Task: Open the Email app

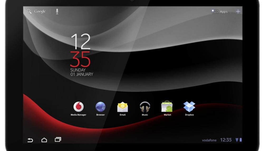Action: (x=122, y=107)
